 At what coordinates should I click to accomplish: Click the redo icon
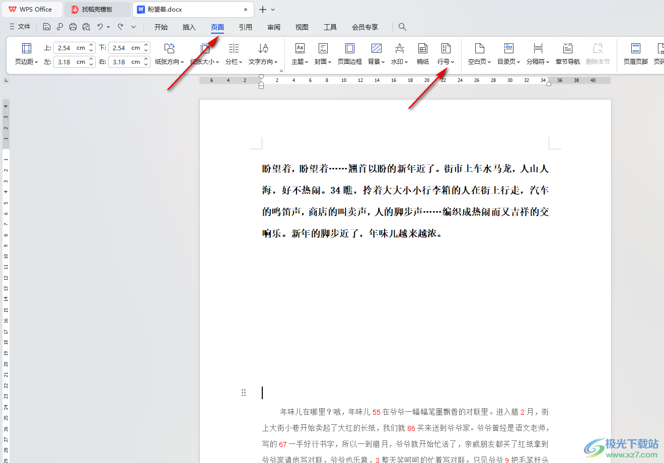click(x=120, y=27)
